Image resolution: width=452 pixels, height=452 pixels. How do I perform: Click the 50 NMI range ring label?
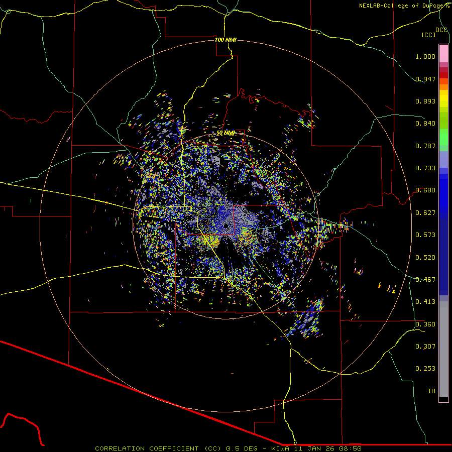pos(225,133)
